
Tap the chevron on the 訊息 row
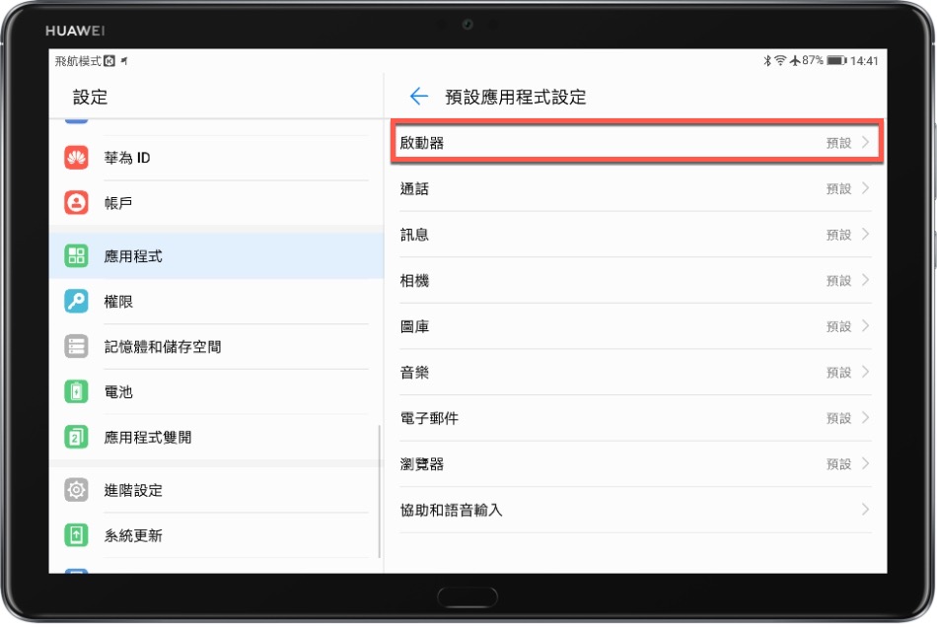[865, 235]
